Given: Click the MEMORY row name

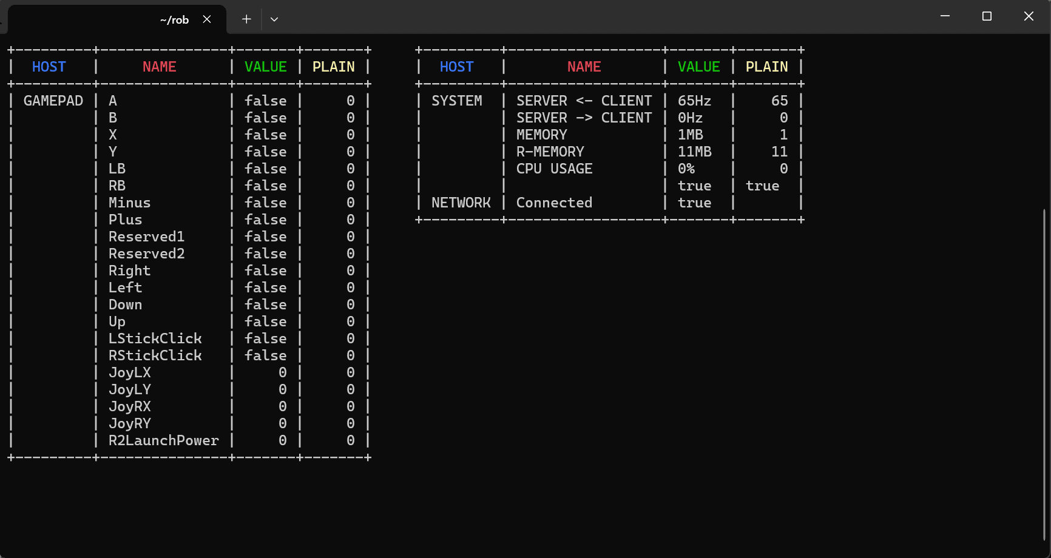Looking at the screenshot, I should click(x=541, y=135).
